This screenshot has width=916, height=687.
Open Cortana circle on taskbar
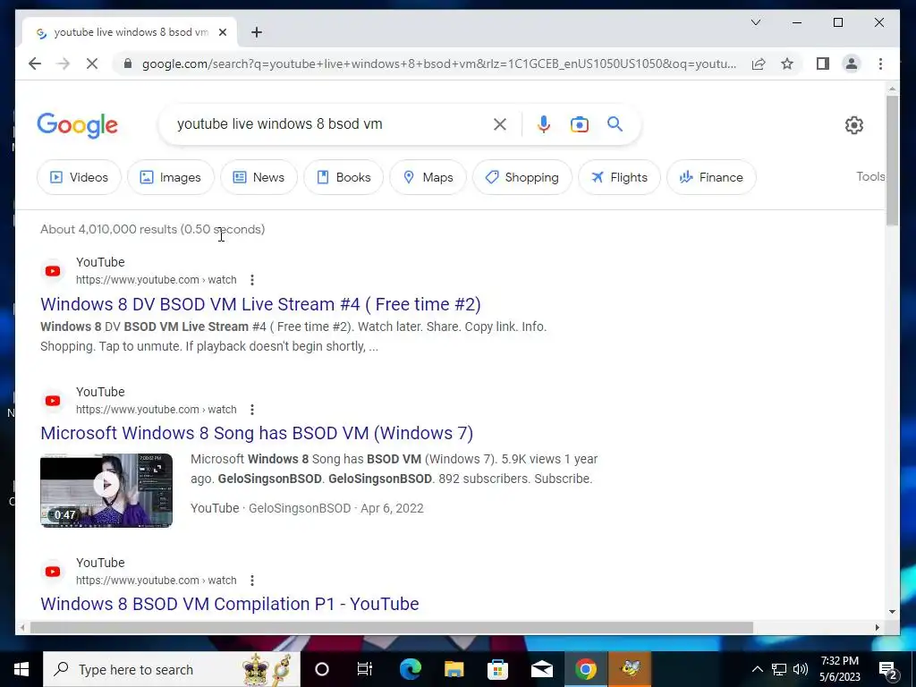(321, 669)
